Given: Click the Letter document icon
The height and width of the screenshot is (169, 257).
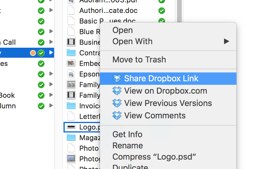Looking at the screenshot, I should (x=71, y=116).
